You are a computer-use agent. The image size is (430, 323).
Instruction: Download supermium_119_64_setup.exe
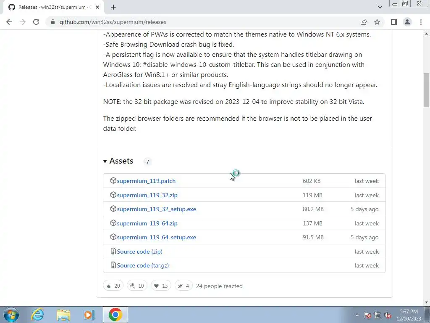[x=157, y=237]
